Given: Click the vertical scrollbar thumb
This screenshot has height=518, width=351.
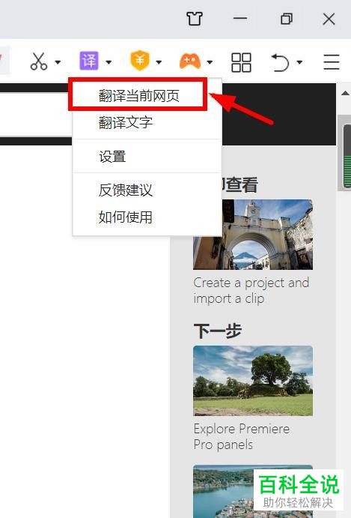Looking at the screenshot, I should (x=346, y=153).
